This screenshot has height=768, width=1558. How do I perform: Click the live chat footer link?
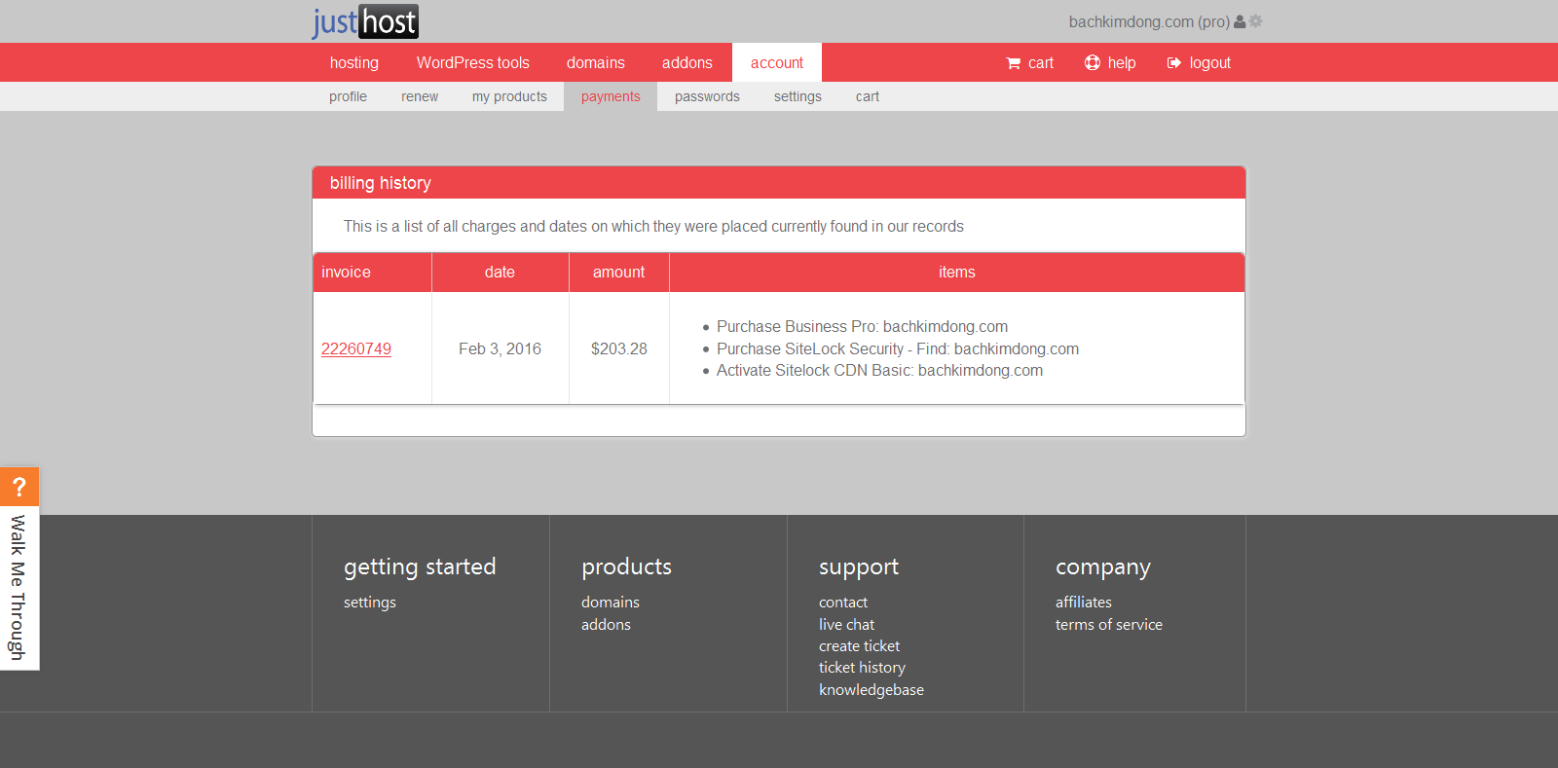pyautogui.click(x=846, y=624)
